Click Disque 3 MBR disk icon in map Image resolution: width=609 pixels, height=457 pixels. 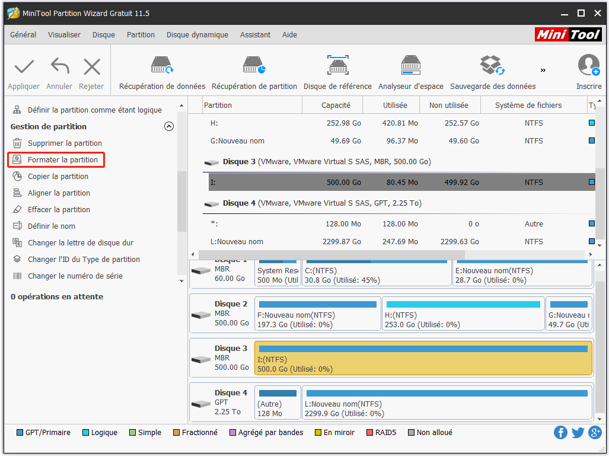201,360
